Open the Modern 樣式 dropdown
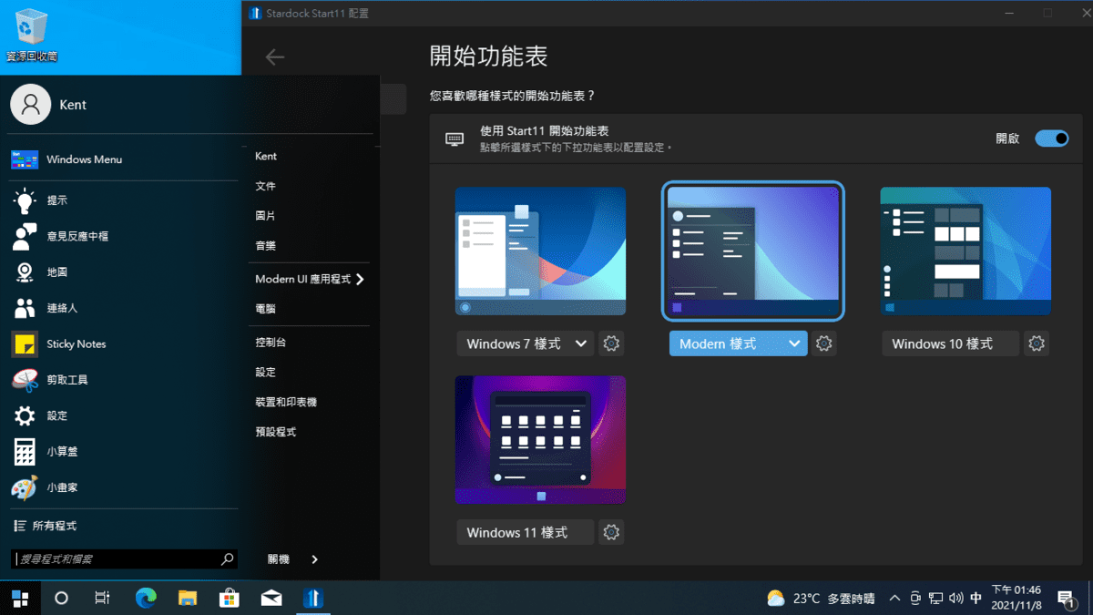This screenshot has width=1093, height=615. (738, 343)
